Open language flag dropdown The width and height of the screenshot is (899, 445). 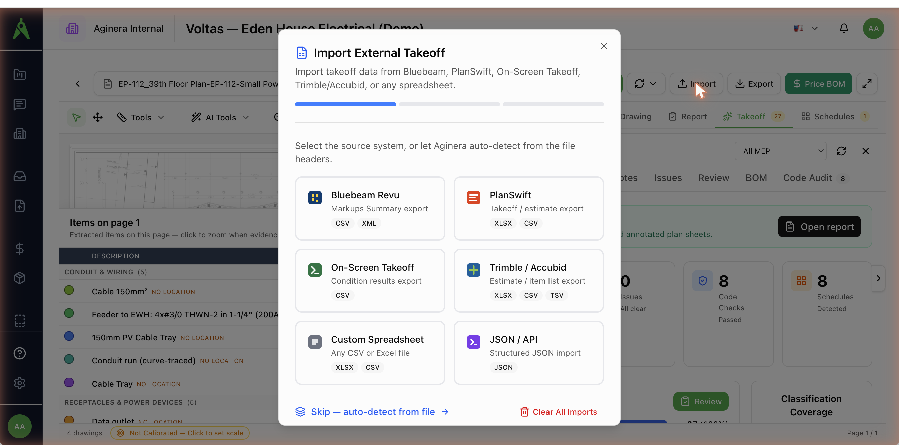(x=805, y=28)
